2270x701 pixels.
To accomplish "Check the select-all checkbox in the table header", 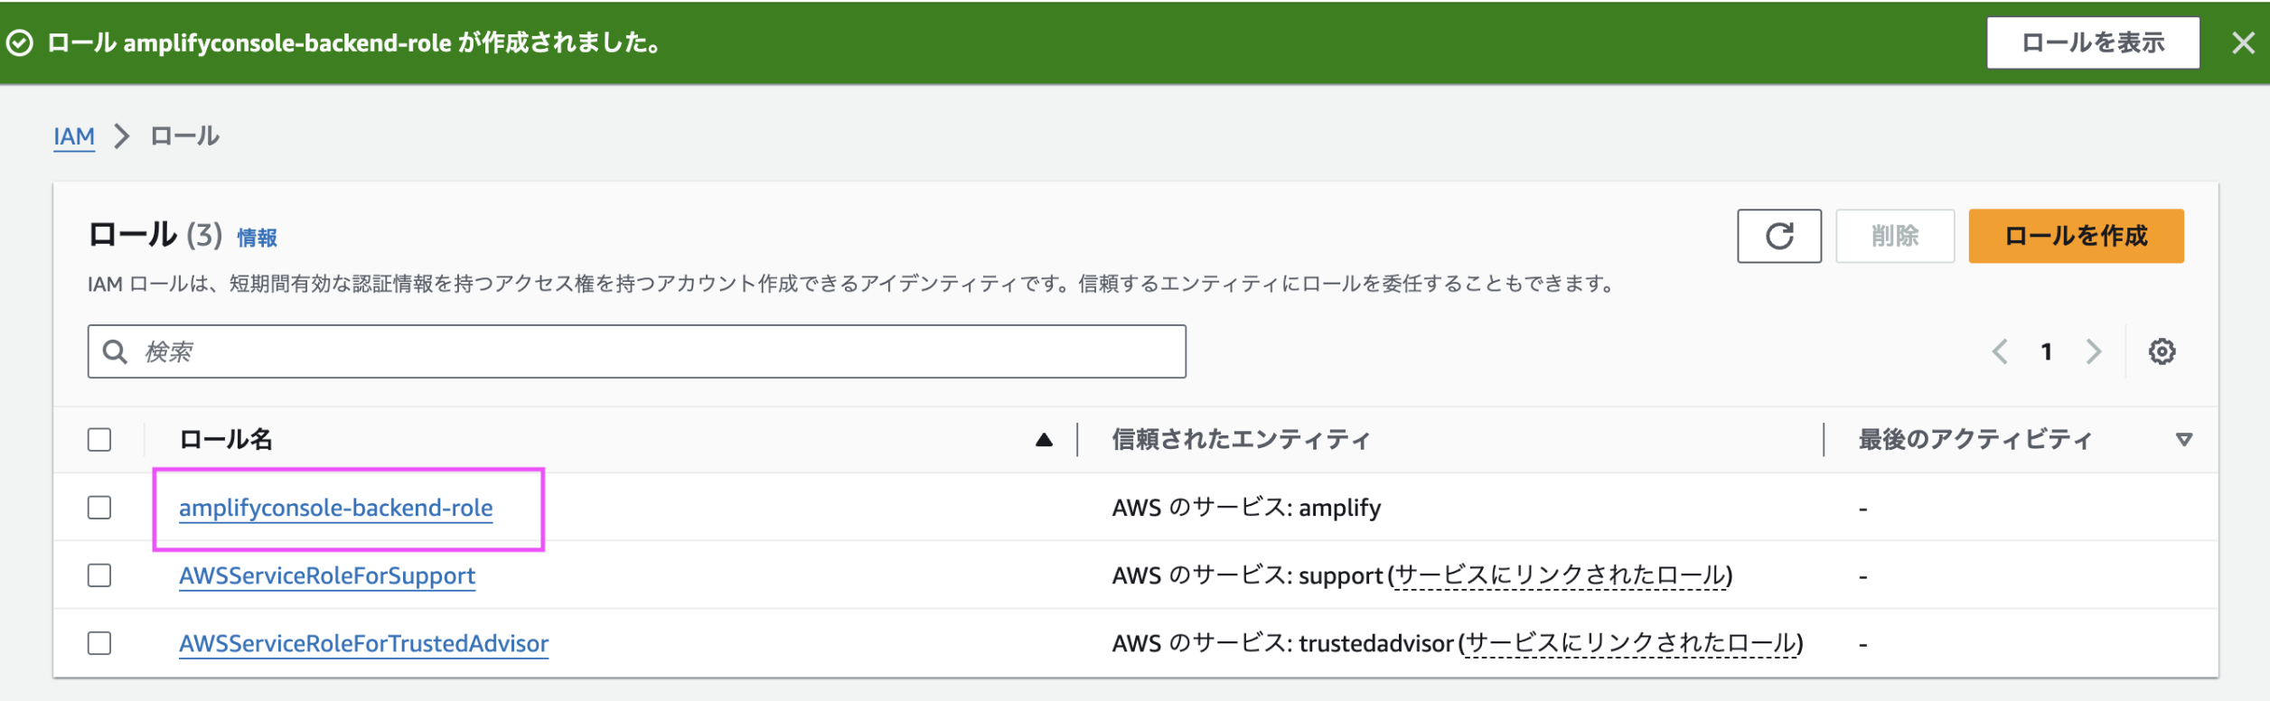I will (x=100, y=438).
